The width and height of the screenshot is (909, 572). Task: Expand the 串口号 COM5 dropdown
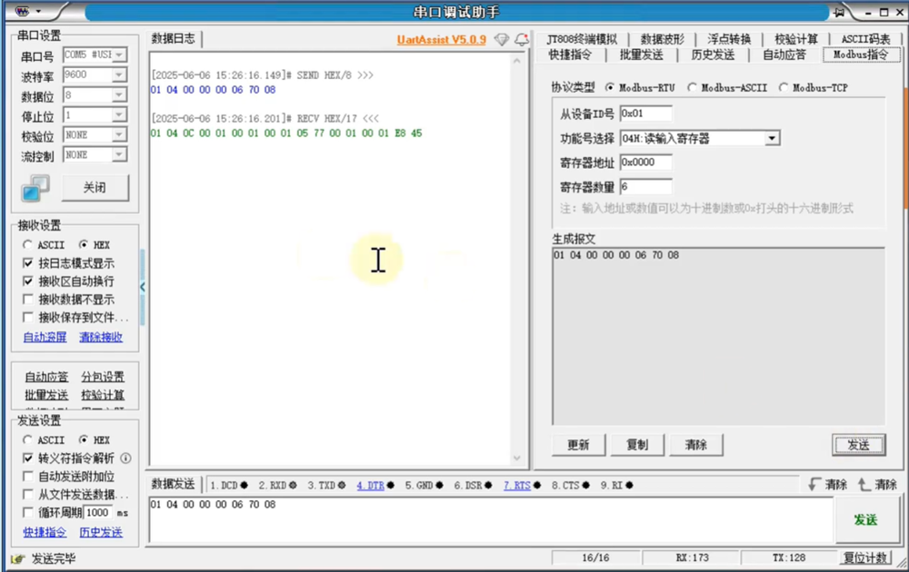[119, 55]
